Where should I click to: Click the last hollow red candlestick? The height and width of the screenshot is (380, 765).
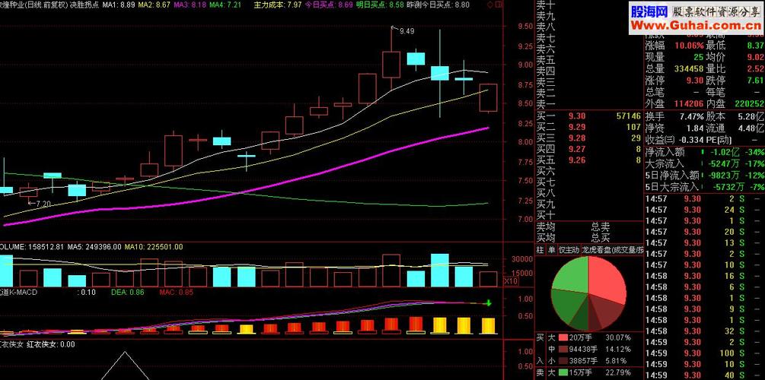488,98
